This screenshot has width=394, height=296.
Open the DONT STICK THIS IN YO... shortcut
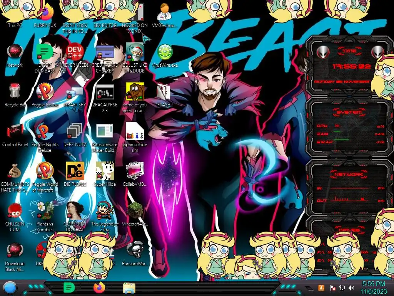[x=75, y=18]
